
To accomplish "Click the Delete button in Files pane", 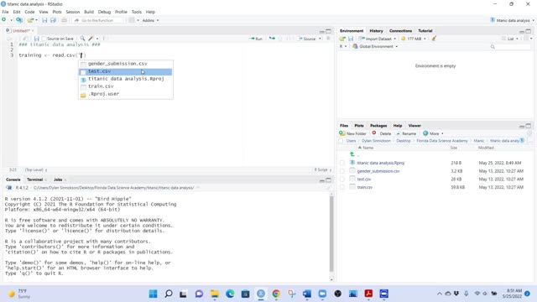I will click(x=382, y=133).
